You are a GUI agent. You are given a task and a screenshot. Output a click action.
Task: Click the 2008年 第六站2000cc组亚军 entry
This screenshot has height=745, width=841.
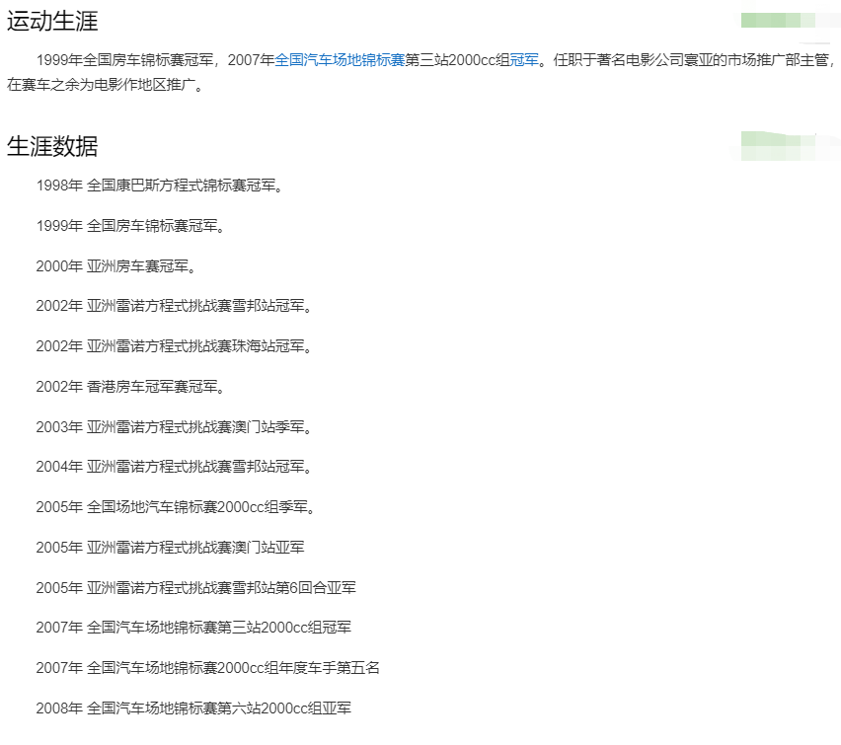[x=193, y=708]
